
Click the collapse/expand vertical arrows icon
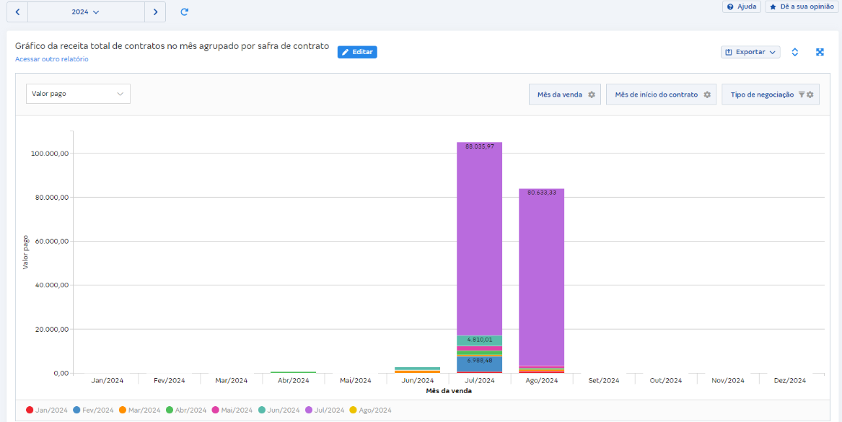[x=794, y=52]
